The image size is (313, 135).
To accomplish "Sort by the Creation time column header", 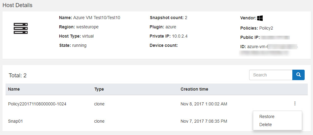I will click(x=194, y=89).
